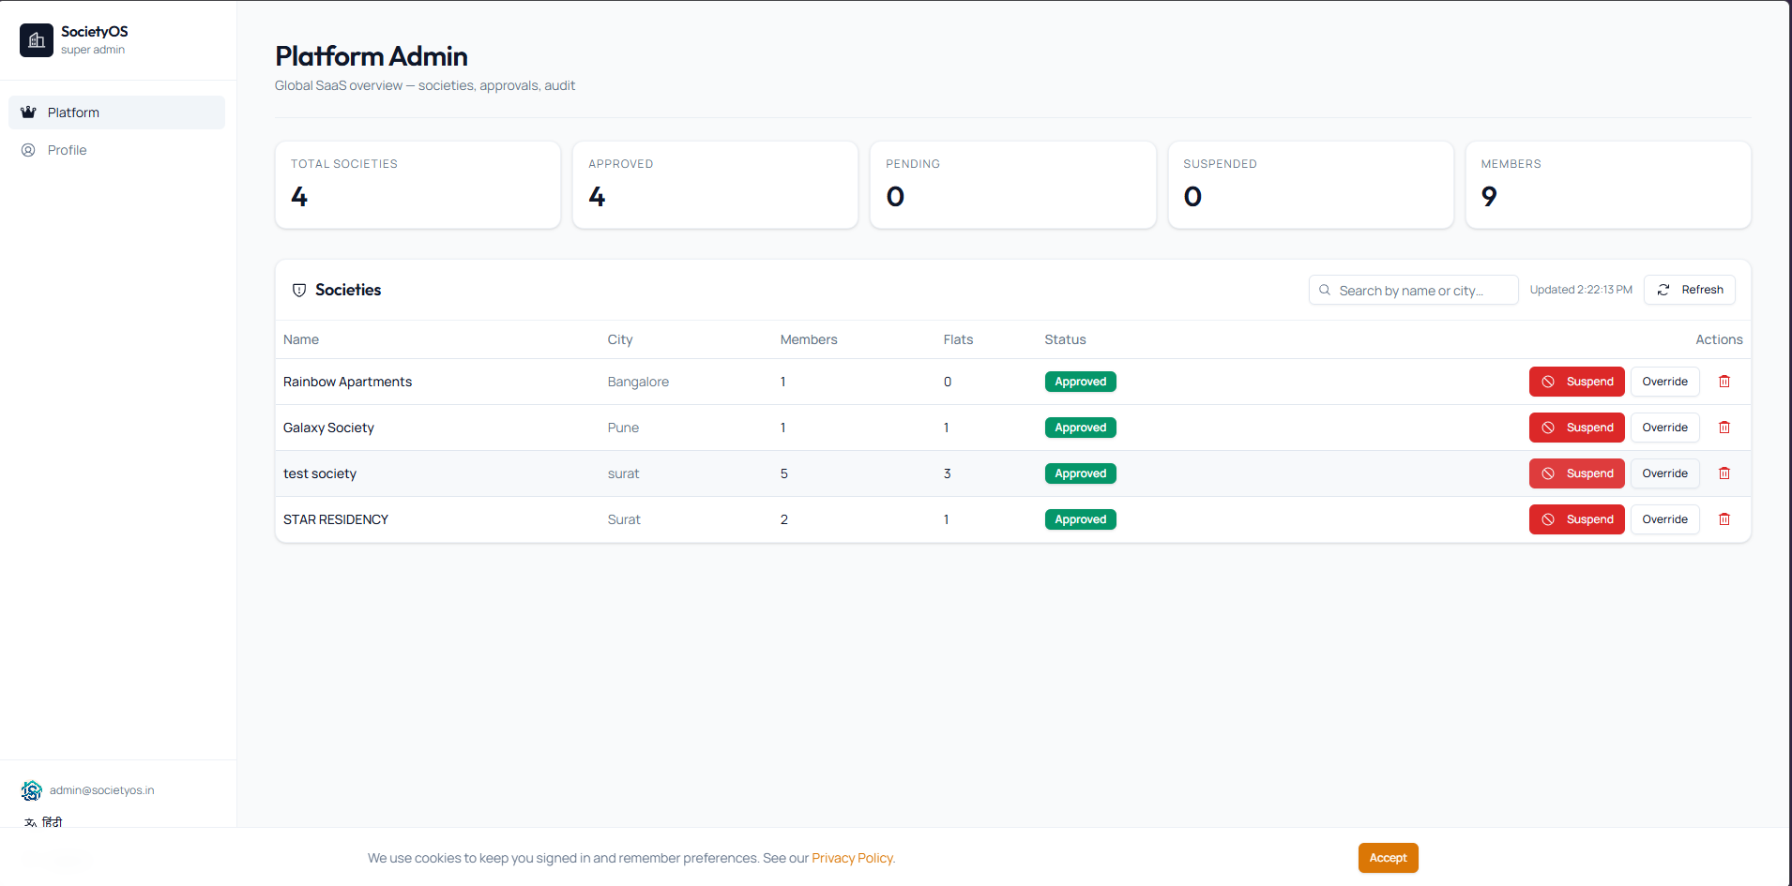Select test society name cell
Screen dimensions: 1792x886
tap(320, 473)
